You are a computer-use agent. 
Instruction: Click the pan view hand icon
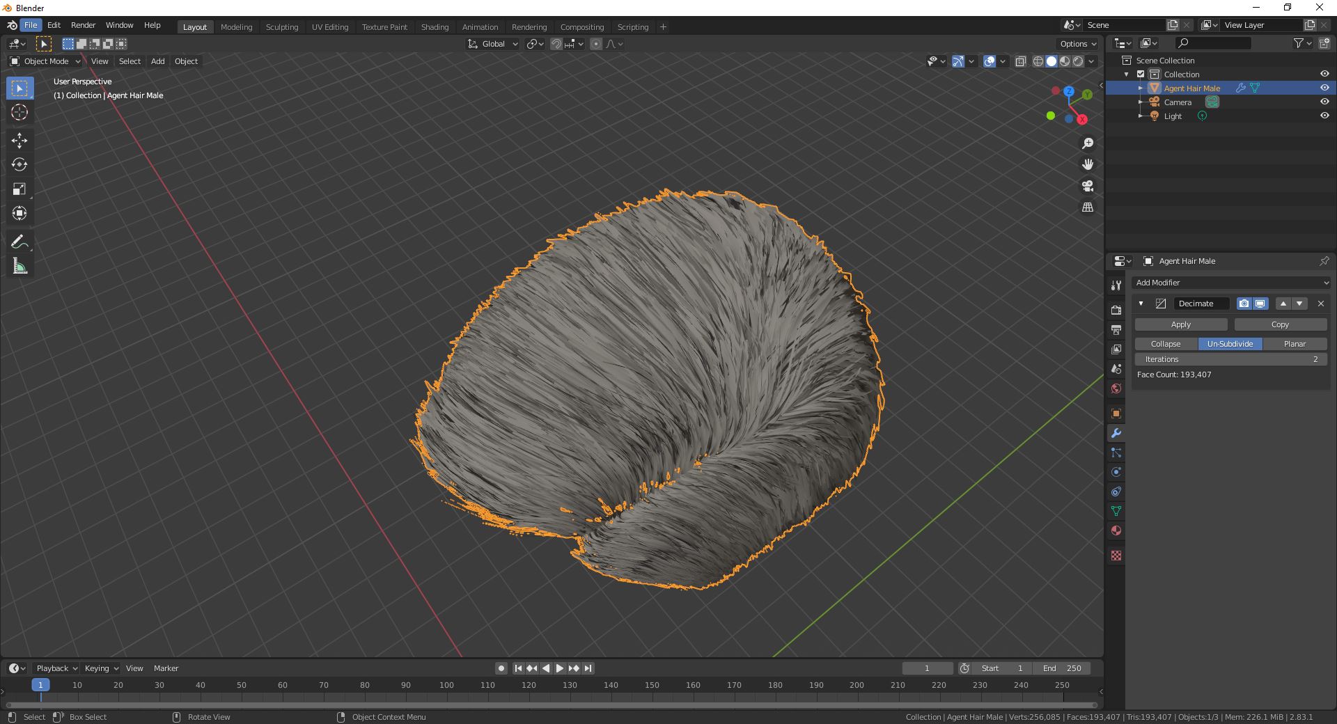[1088, 164]
